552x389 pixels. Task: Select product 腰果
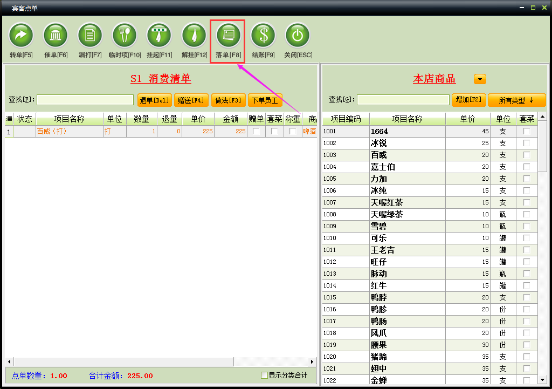point(379,345)
